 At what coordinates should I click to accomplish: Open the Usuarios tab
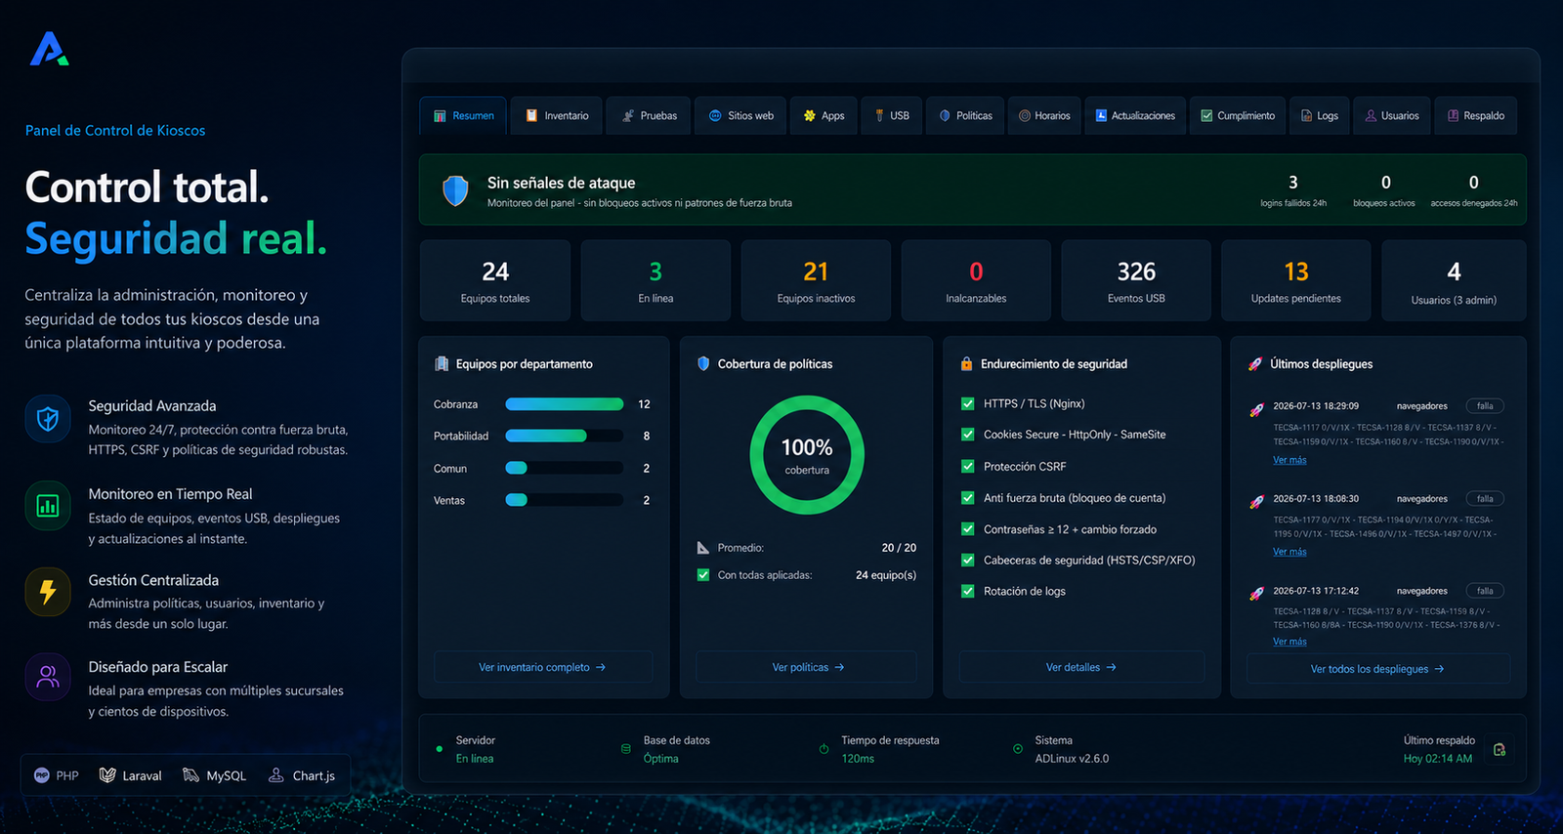pos(1392,115)
